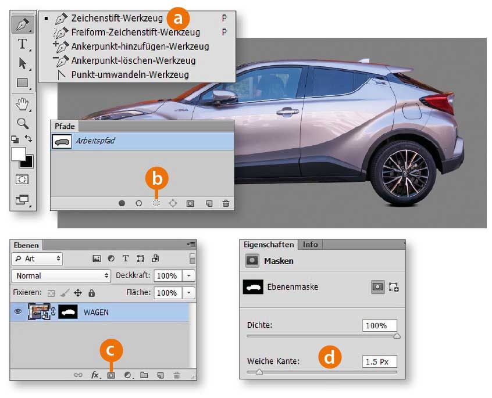Select the Zoom magnifier tool
492x398 pixels.
[23, 123]
